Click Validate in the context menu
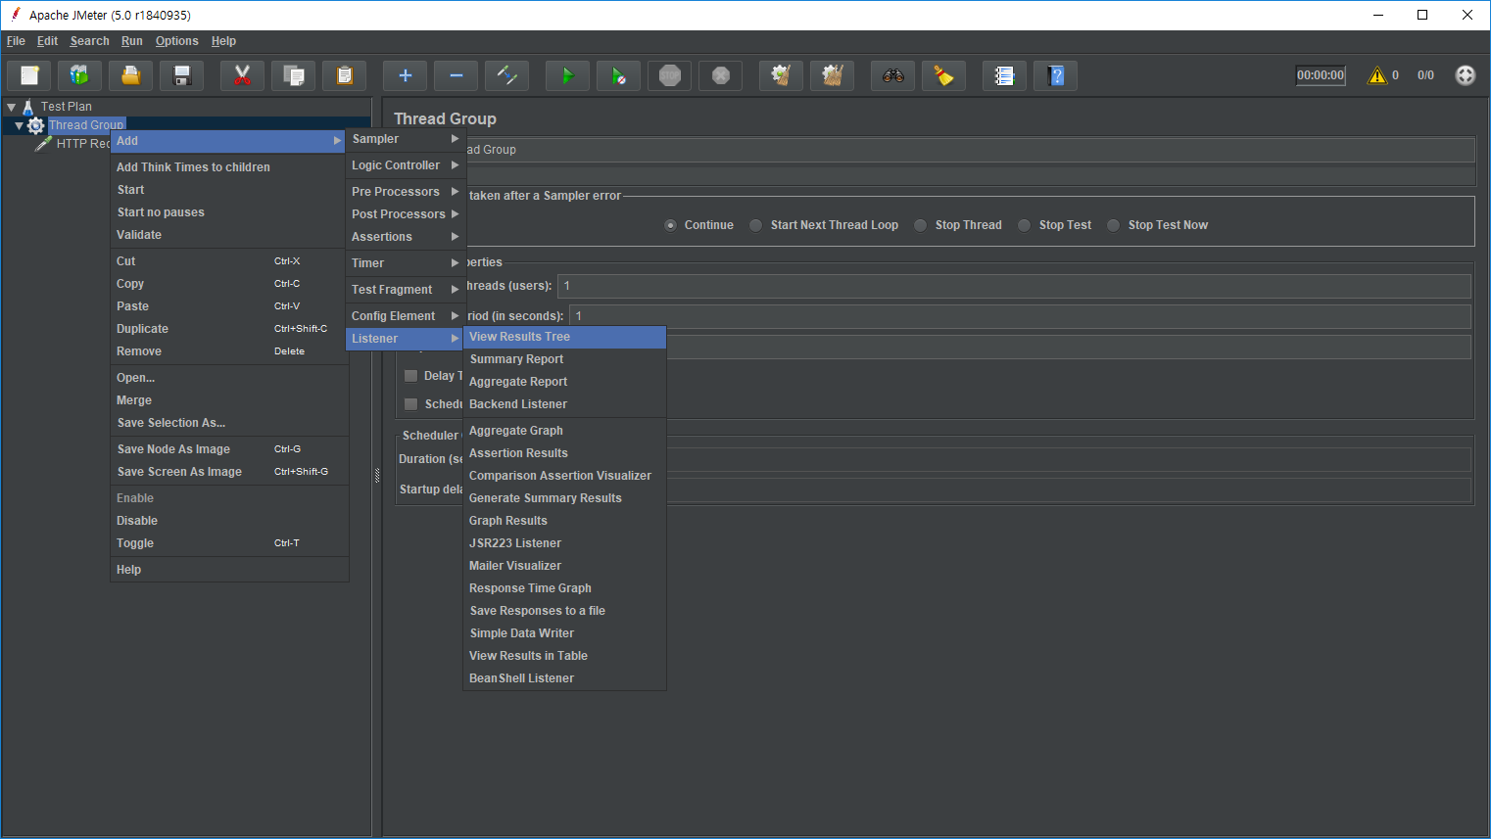1491x839 pixels. [229, 235]
